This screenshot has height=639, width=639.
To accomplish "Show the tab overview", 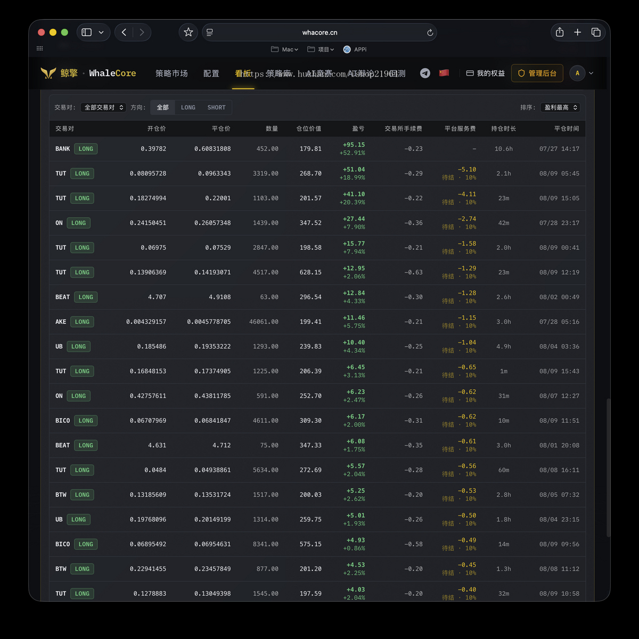I will (596, 32).
